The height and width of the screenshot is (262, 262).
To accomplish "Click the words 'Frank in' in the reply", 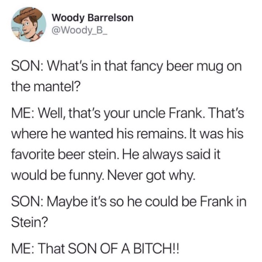I will click(223, 202).
